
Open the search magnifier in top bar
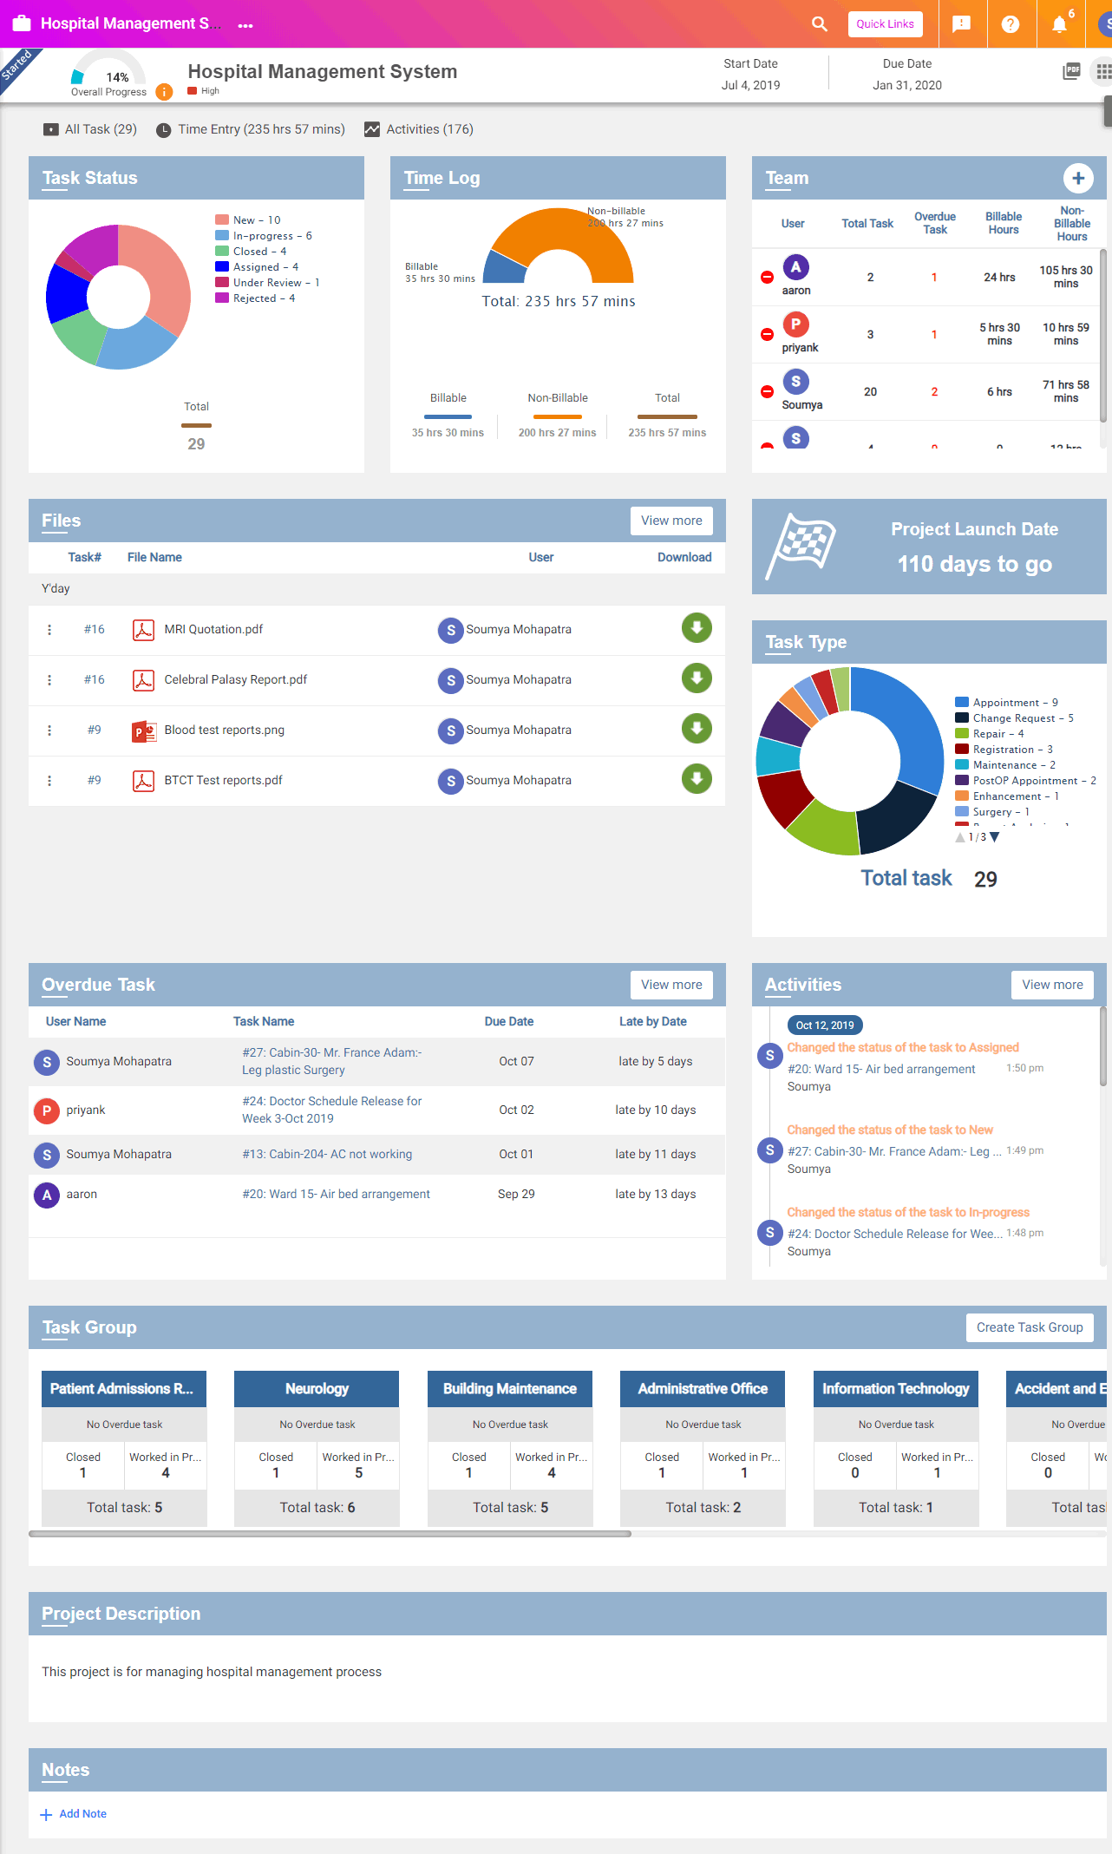click(819, 23)
